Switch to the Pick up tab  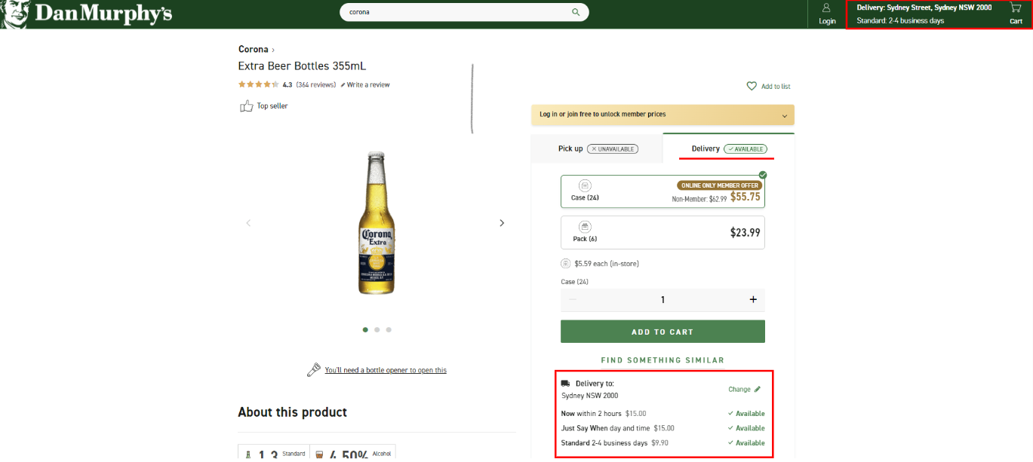click(597, 148)
